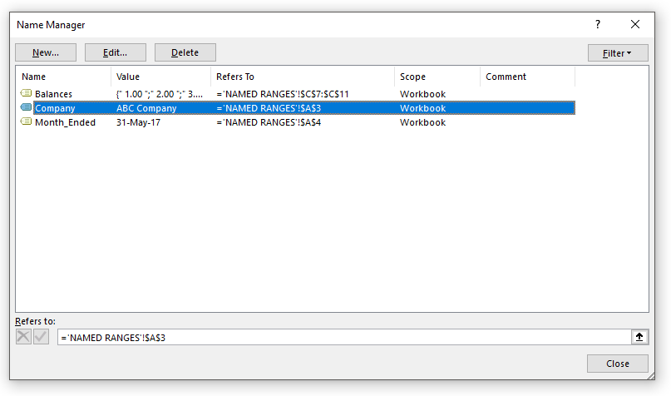Image resolution: width=671 pixels, height=396 pixels.
Task: Click the checkmark accept icon beside Refers to
Action: 41,337
